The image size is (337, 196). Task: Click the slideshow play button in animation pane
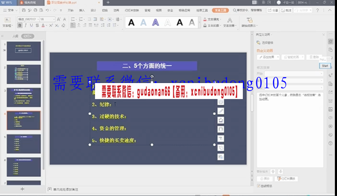(287, 179)
